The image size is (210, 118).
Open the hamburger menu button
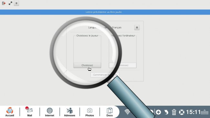(16, 3)
